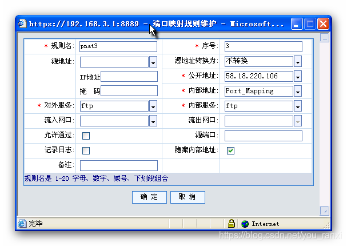347x246 pixels.
Task: Click the SSL lock icon in status bar
Action: pyautogui.click(x=232, y=224)
